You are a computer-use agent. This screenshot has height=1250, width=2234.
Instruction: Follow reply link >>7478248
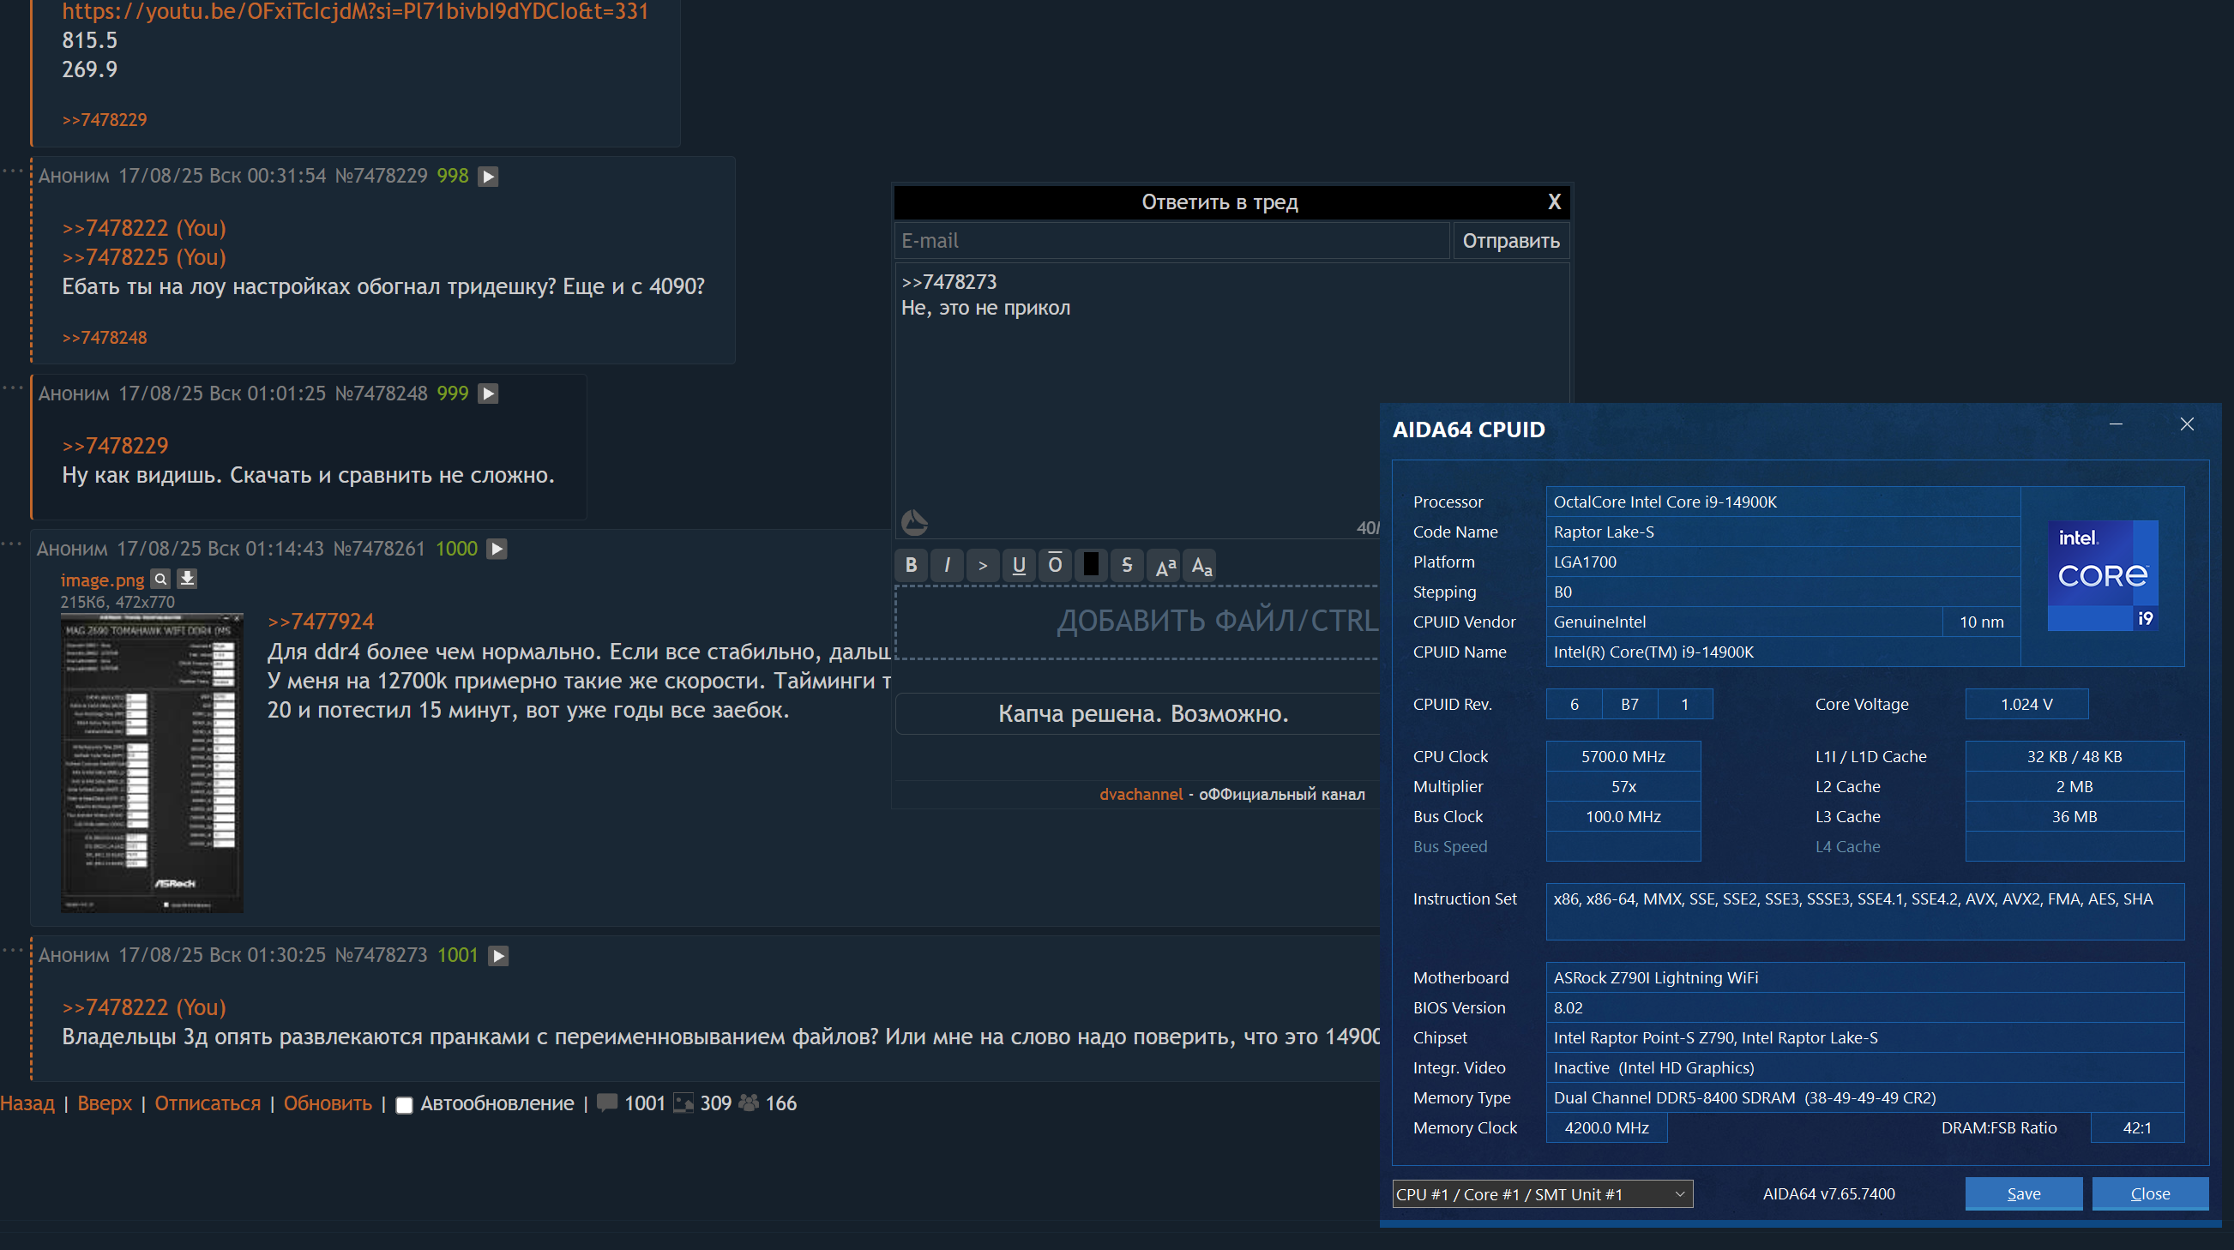point(104,338)
